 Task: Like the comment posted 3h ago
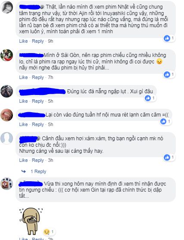pyautogui.click(x=23, y=160)
